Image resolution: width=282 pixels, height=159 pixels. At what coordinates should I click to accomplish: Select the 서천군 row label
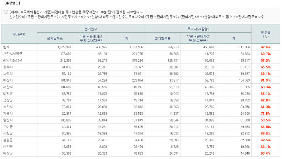click(x=8, y=134)
